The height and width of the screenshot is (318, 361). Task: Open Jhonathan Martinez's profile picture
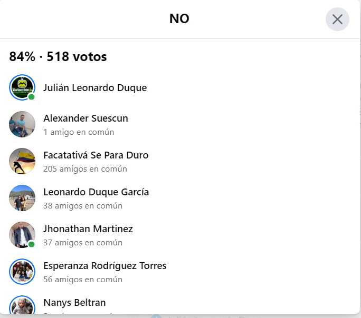coord(22,235)
